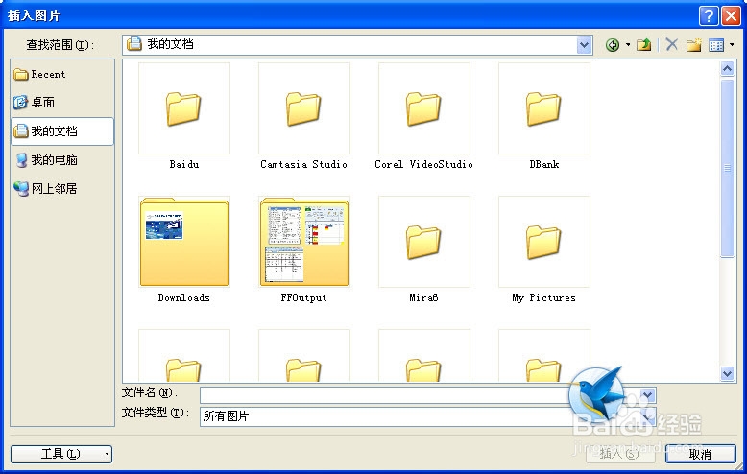Click the Camtasia Studio name label
This screenshot has height=474, width=747.
[304, 164]
